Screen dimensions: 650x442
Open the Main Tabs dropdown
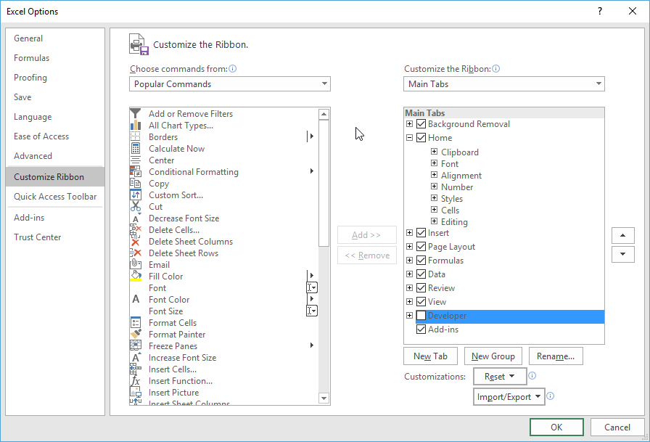coord(504,83)
